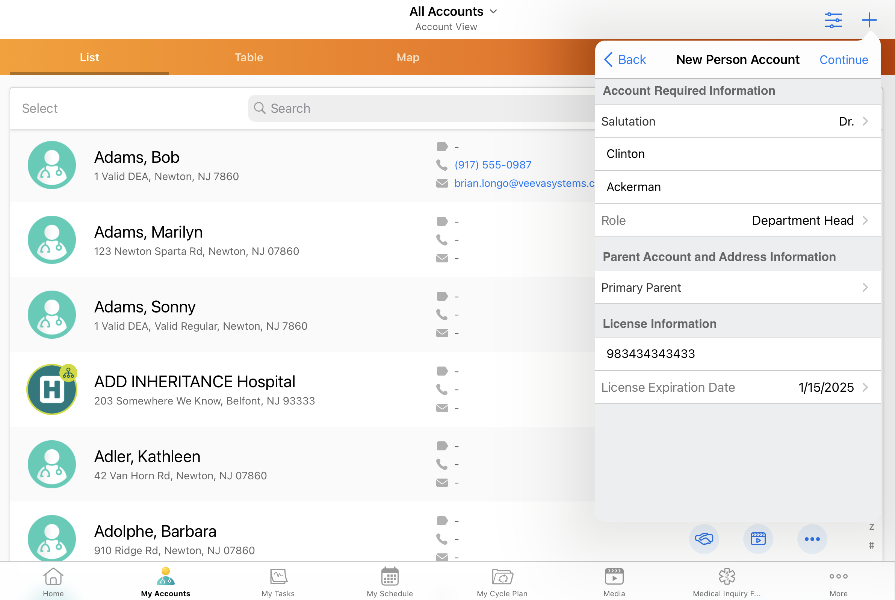Screen dimensions: 895x600
Task: Open My Cycle Plan in bottom bar
Action: (502, 581)
